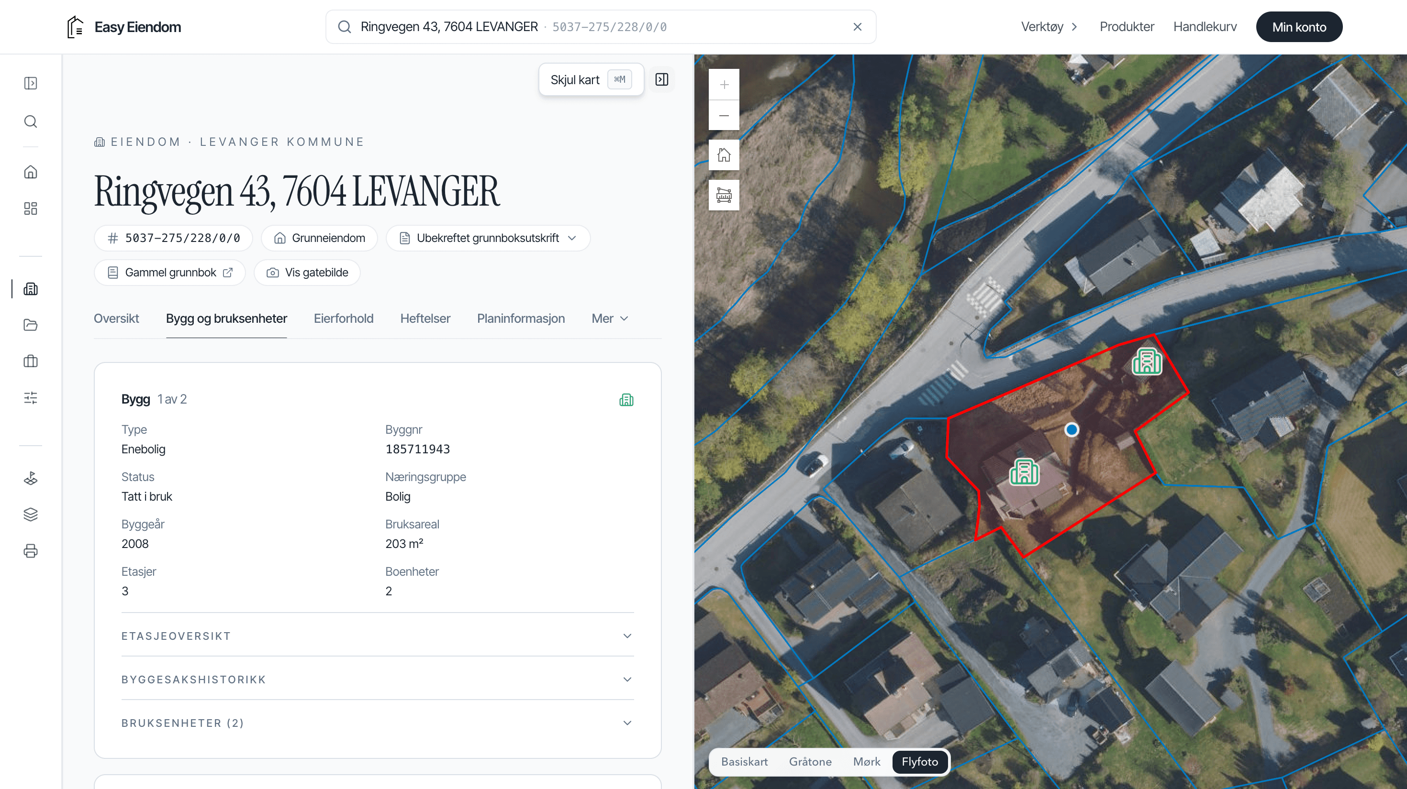
Task: Open the Gammel grunnbok external link
Action: coord(170,272)
